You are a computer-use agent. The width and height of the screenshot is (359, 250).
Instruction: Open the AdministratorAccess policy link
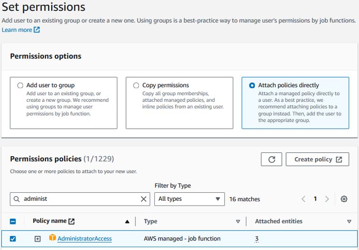(84, 239)
